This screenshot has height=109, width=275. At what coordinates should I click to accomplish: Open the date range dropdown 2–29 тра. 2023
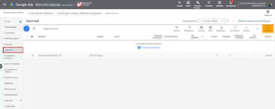click(x=212, y=21)
